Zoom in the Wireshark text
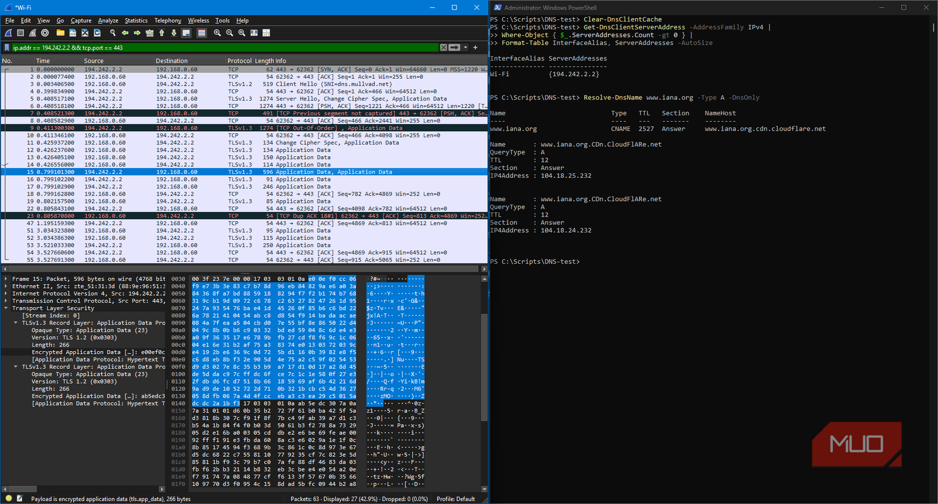The image size is (938, 504). pos(217,33)
